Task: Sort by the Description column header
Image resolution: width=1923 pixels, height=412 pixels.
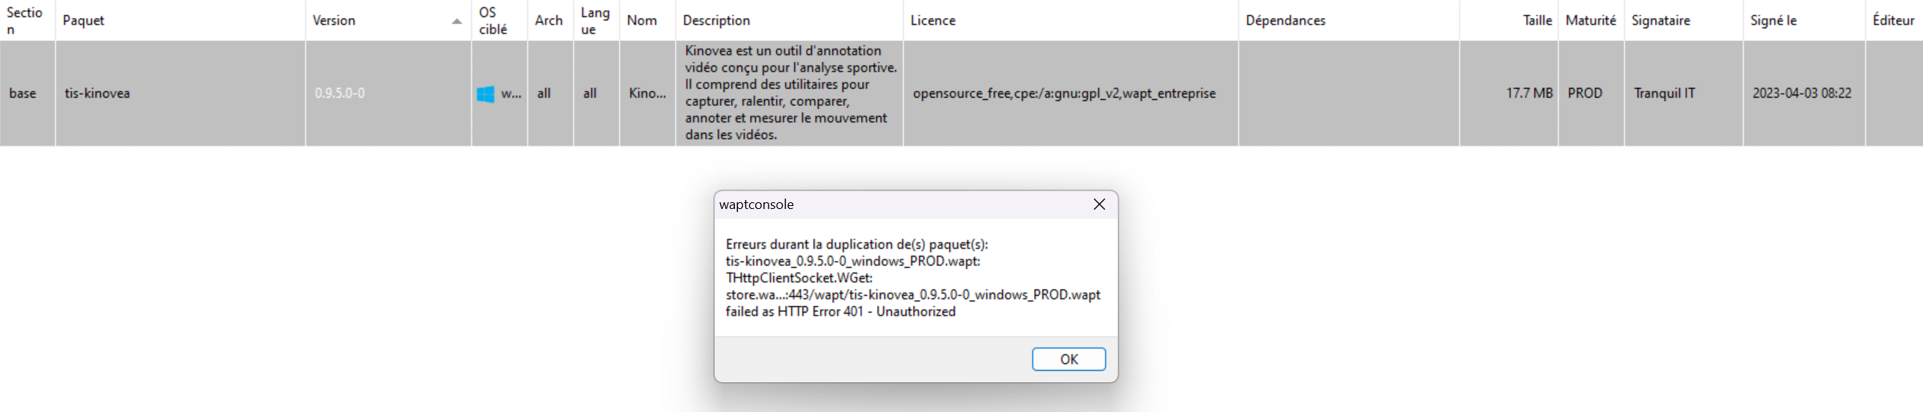Action: (x=789, y=20)
